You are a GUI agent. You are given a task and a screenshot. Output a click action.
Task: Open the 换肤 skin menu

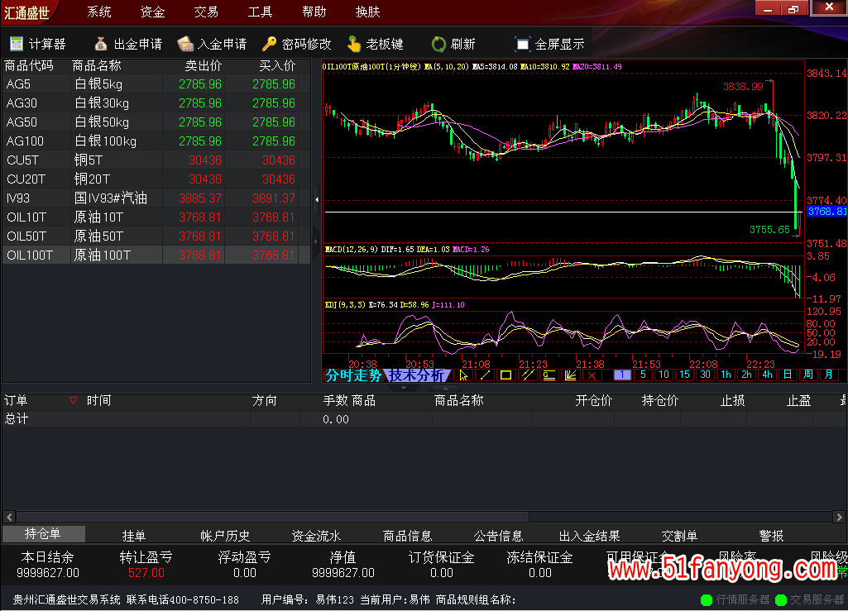coord(368,12)
